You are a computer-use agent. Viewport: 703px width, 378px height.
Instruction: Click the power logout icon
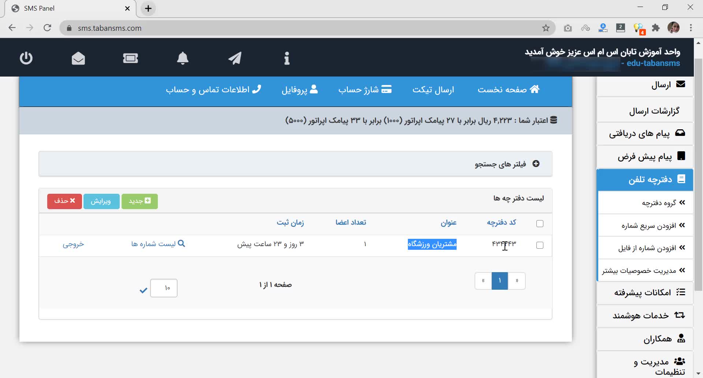point(26,58)
